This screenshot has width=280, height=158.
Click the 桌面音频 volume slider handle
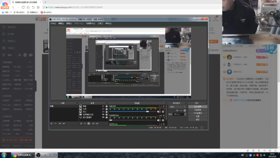[147, 112]
